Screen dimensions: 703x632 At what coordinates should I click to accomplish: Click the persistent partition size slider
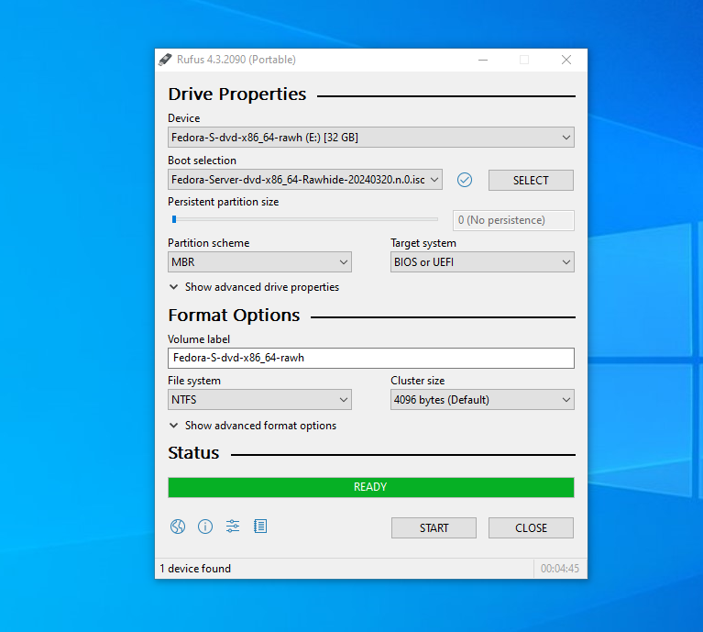tap(304, 219)
